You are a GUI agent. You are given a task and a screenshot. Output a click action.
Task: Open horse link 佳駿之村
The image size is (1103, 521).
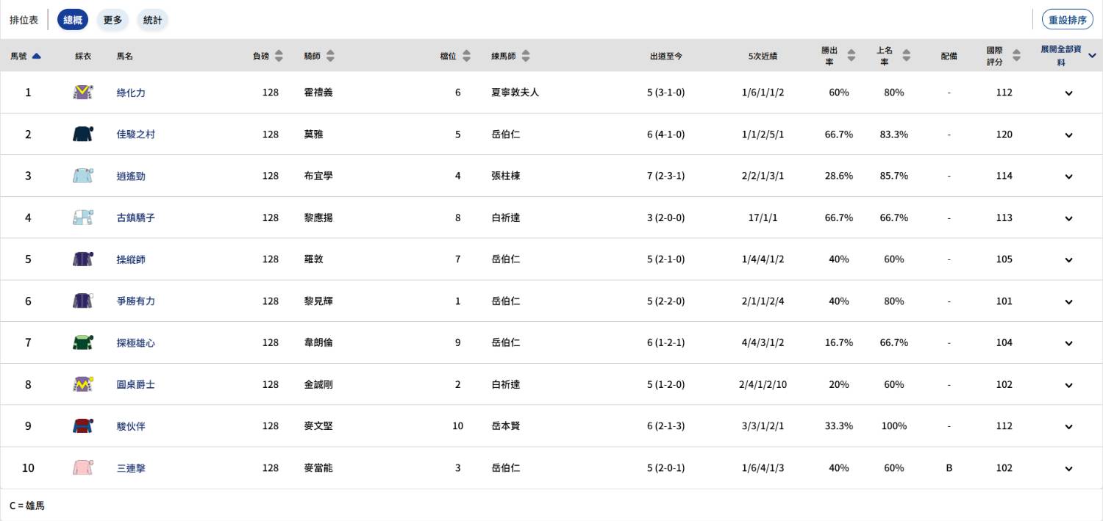coord(136,134)
